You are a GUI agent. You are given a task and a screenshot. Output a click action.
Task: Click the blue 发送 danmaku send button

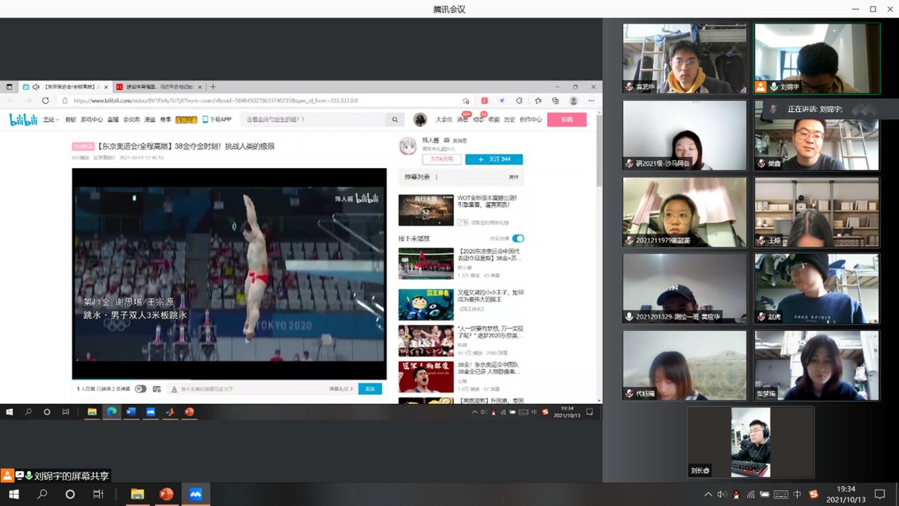pyautogui.click(x=370, y=389)
